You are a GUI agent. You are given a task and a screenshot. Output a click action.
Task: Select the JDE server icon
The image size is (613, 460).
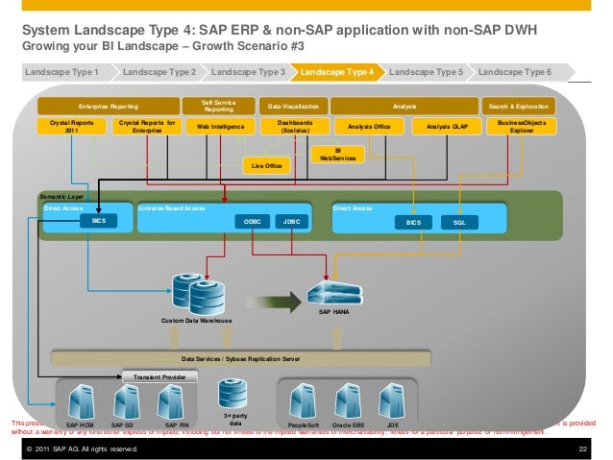coord(392,401)
